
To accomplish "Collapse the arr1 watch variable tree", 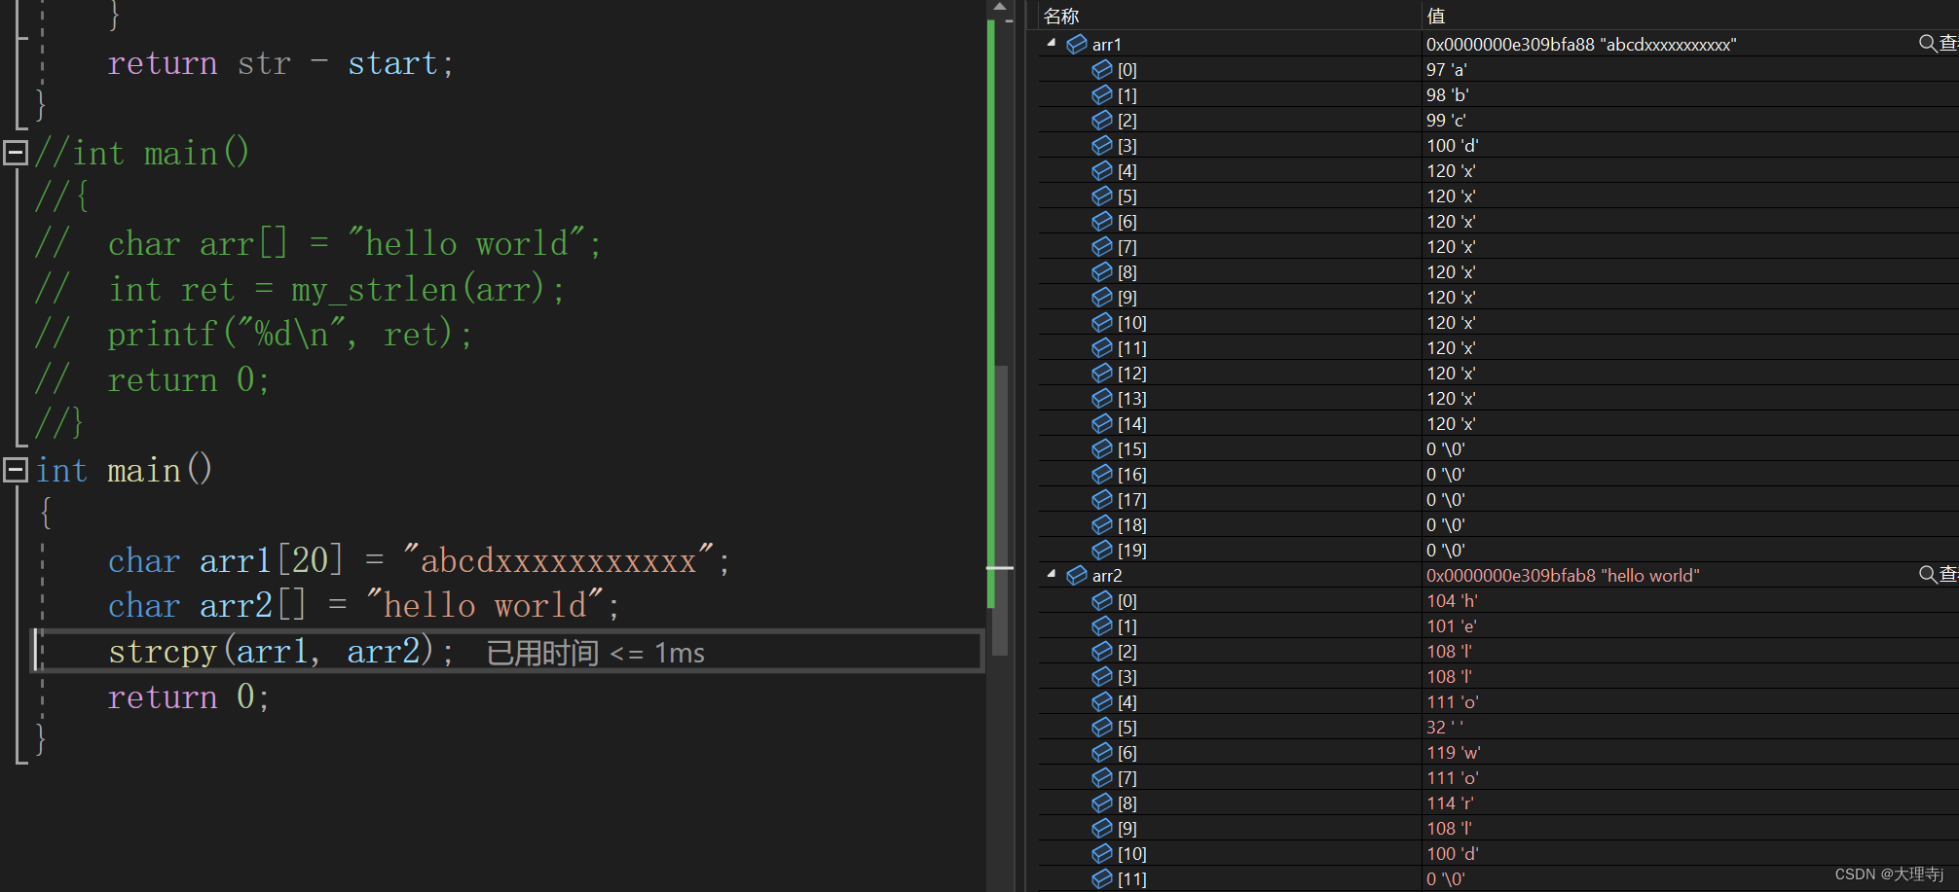I will tap(1052, 44).
